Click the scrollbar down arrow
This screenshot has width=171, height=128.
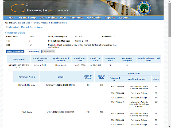(x=170, y=127)
